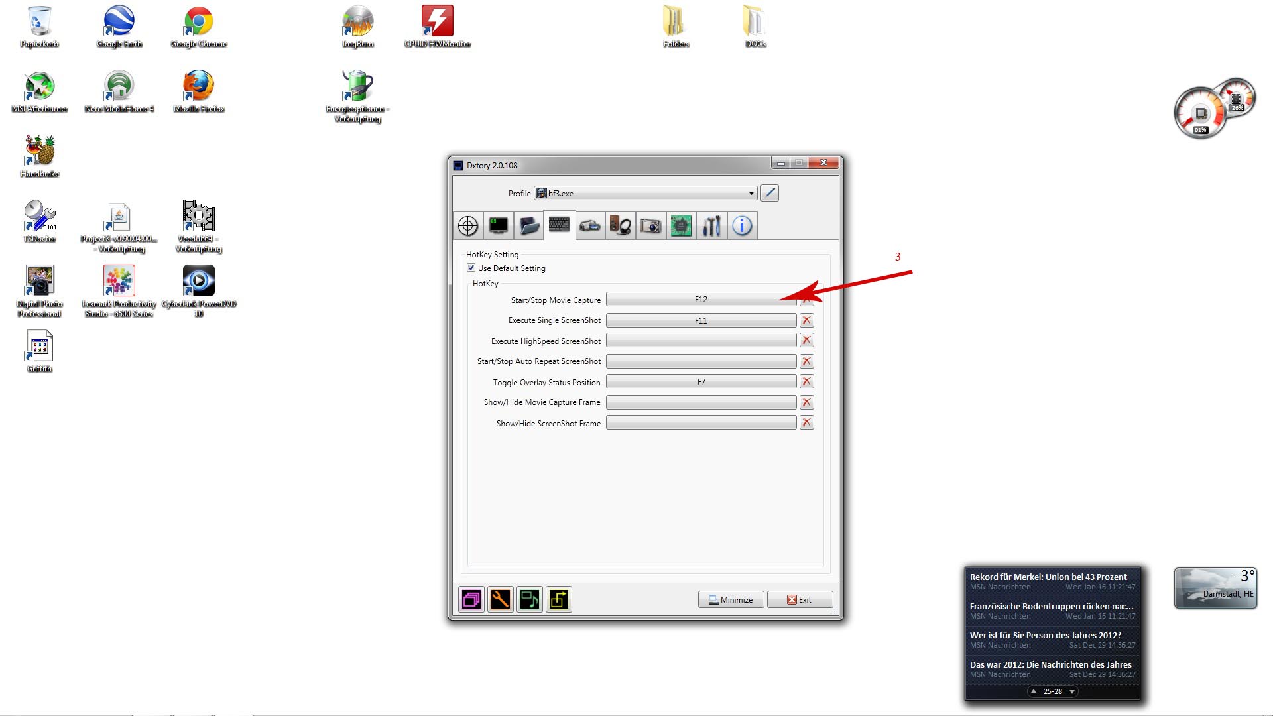Click the Start/Stop Movie Capture F12 field

click(x=700, y=300)
